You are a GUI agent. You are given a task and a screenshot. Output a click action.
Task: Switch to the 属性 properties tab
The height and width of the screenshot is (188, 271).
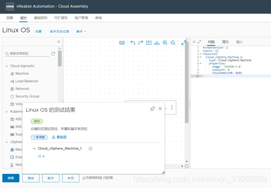(x=225, y=42)
